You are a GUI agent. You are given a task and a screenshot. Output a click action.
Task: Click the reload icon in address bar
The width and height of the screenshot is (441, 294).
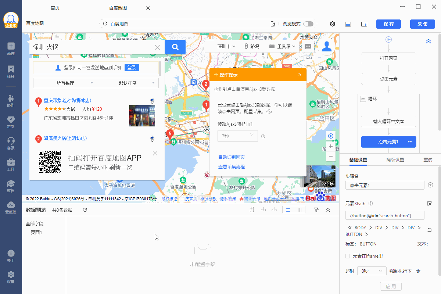[x=105, y=24]
